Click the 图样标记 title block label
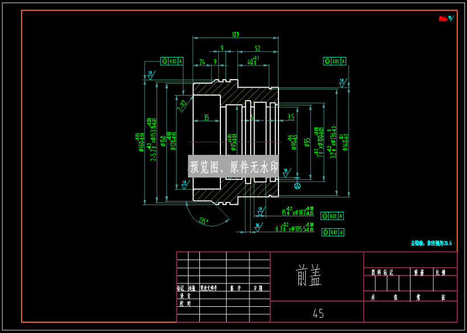The image size is (467, 333). pyautogui.click(x=382, y=272)
